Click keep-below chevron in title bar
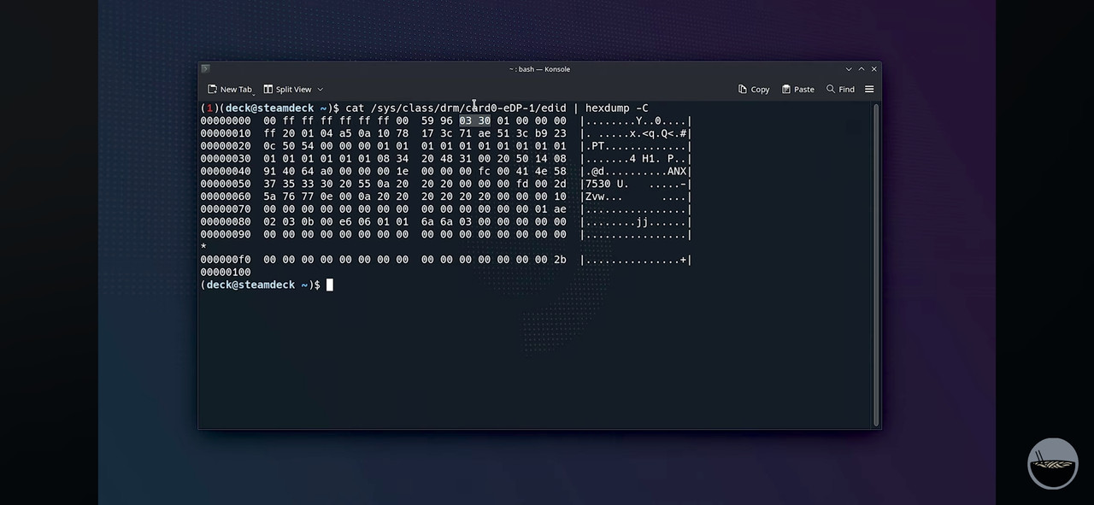This screenshot has width=1094, height=505. (849, 69)
